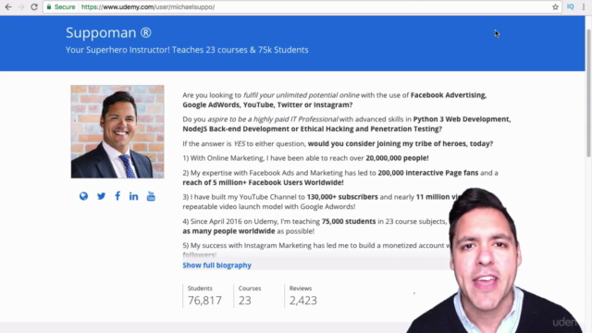Click 'Python 3 Web Development' bold text
This screenshot has height=333, width=592.
point(462,119)
